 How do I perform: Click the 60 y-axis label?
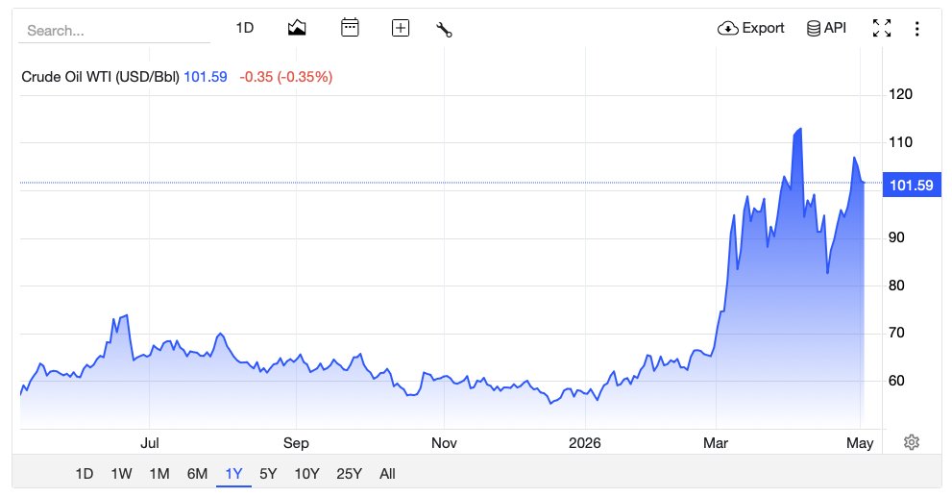[896, 381]
